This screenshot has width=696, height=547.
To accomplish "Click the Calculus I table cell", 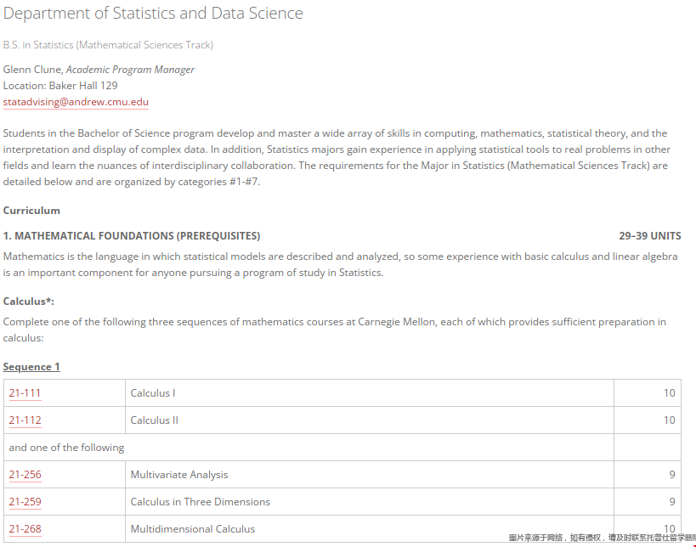I will (153, 393).
